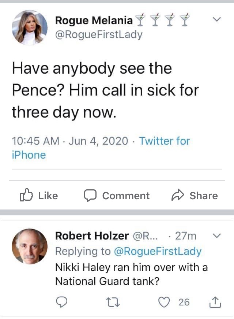234x319 pixels.
Task: Click the Rogue Melania display name
Action: (94, 21)
